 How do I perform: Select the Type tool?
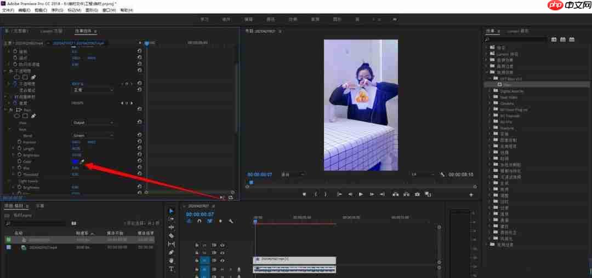[171, 269]
